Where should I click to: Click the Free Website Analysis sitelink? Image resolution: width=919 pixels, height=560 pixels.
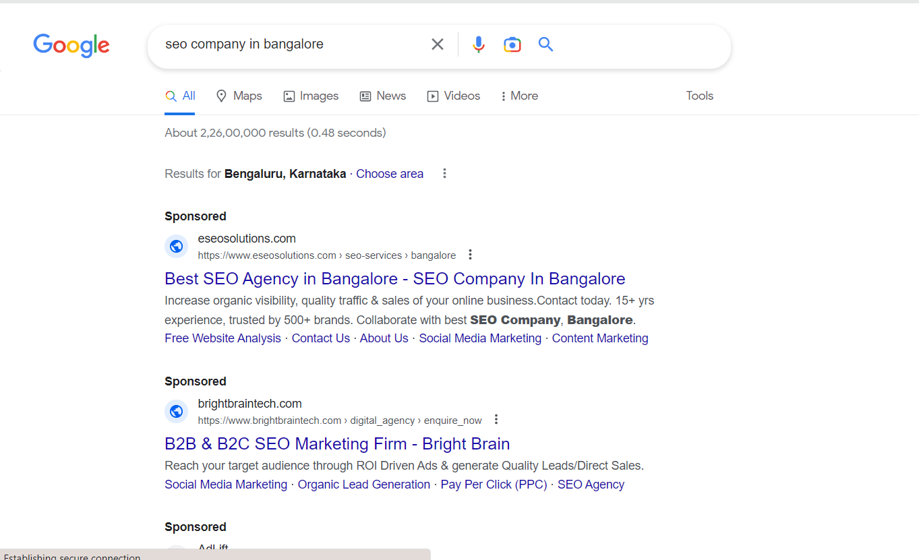click(x=223, y=338)
